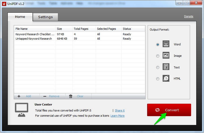This screenshot has height=133, width=204.
Task: Click the trash can icon beside Clear
Action: (71, 96)
